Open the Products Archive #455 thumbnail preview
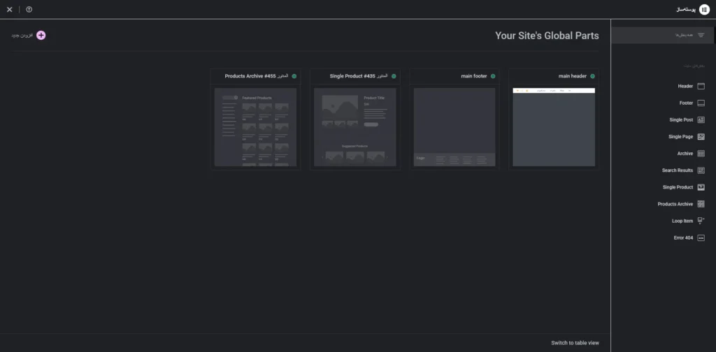 coord(255,127)
